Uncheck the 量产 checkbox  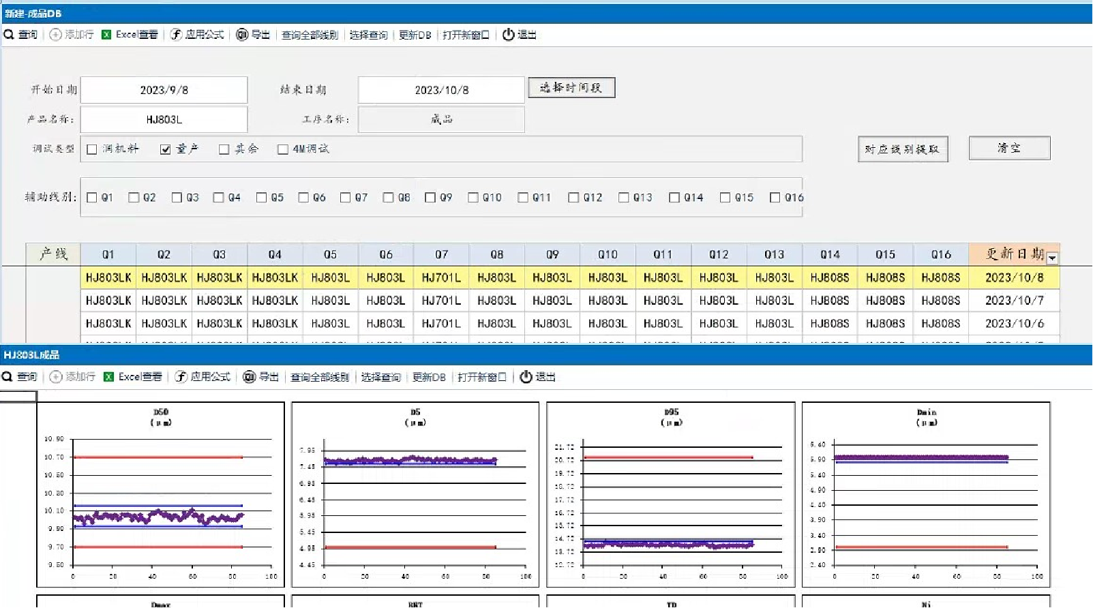pyautogui.click(x=165, y=149)
